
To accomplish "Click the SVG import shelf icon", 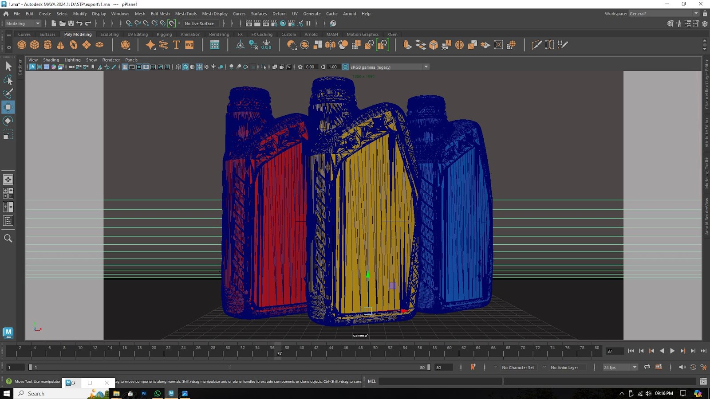I will [189, 45].
